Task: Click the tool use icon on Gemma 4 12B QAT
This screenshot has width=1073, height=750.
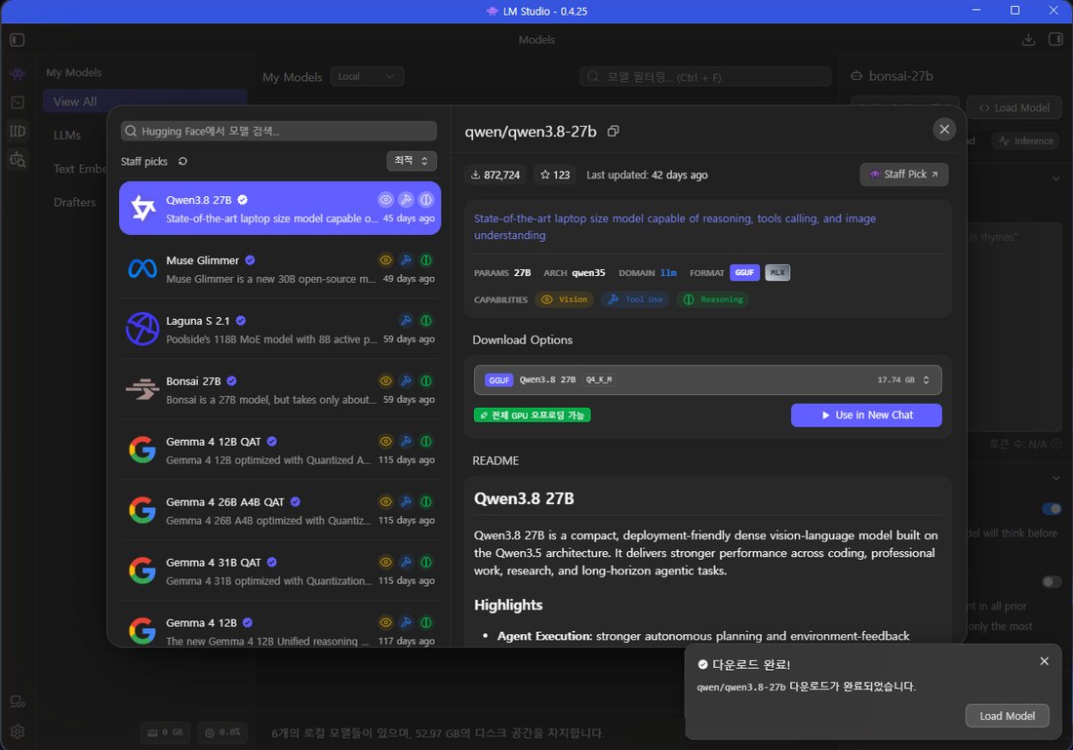Action: pos(406,442)
